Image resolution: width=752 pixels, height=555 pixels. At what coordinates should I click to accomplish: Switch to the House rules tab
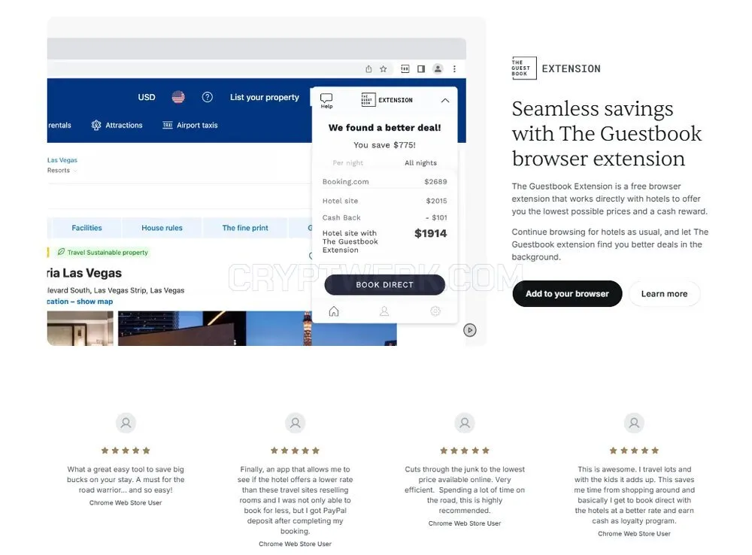(x=162, y=228)
